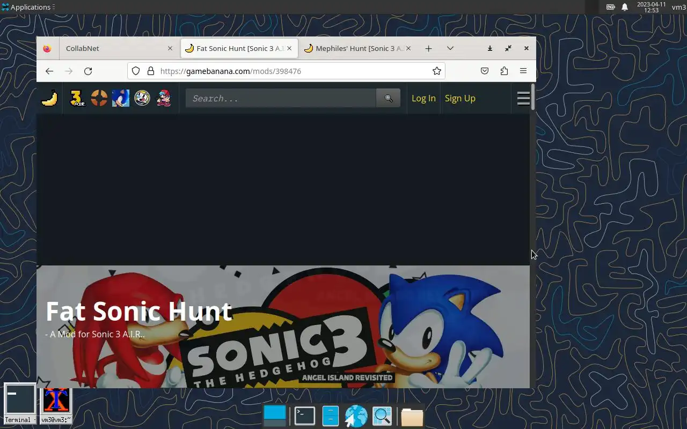Open the site hamburger menu
This screenshot has width=687, height=429.
(523, 98)
